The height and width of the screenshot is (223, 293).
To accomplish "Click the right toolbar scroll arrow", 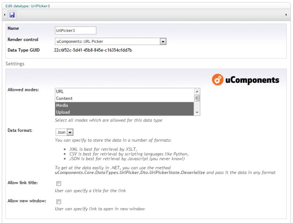I will coord(287,14).
